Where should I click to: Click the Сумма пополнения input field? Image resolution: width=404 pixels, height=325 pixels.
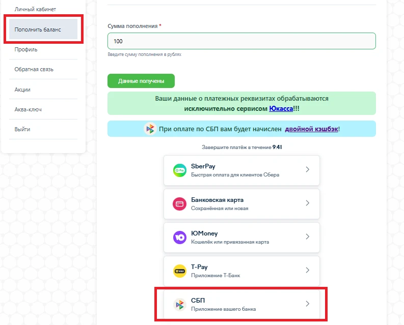click(241, 41)
